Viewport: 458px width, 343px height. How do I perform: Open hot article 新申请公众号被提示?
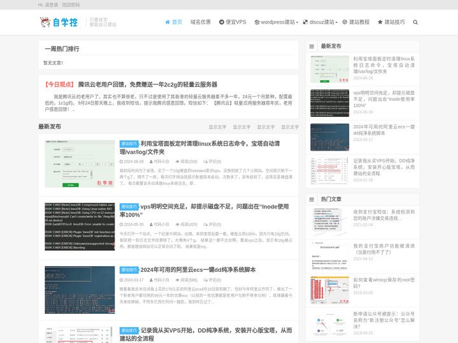coord(384,320)
